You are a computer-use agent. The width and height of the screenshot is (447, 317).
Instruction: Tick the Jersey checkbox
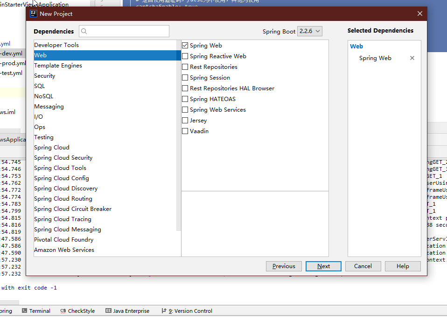pos(185,121)
